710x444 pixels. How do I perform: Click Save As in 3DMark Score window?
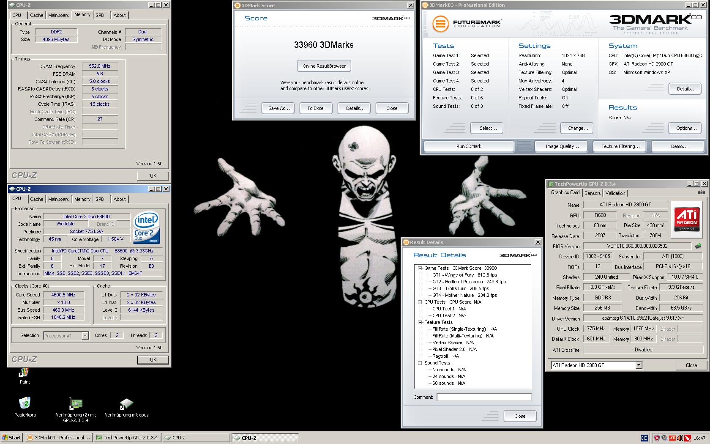point(279,108)
